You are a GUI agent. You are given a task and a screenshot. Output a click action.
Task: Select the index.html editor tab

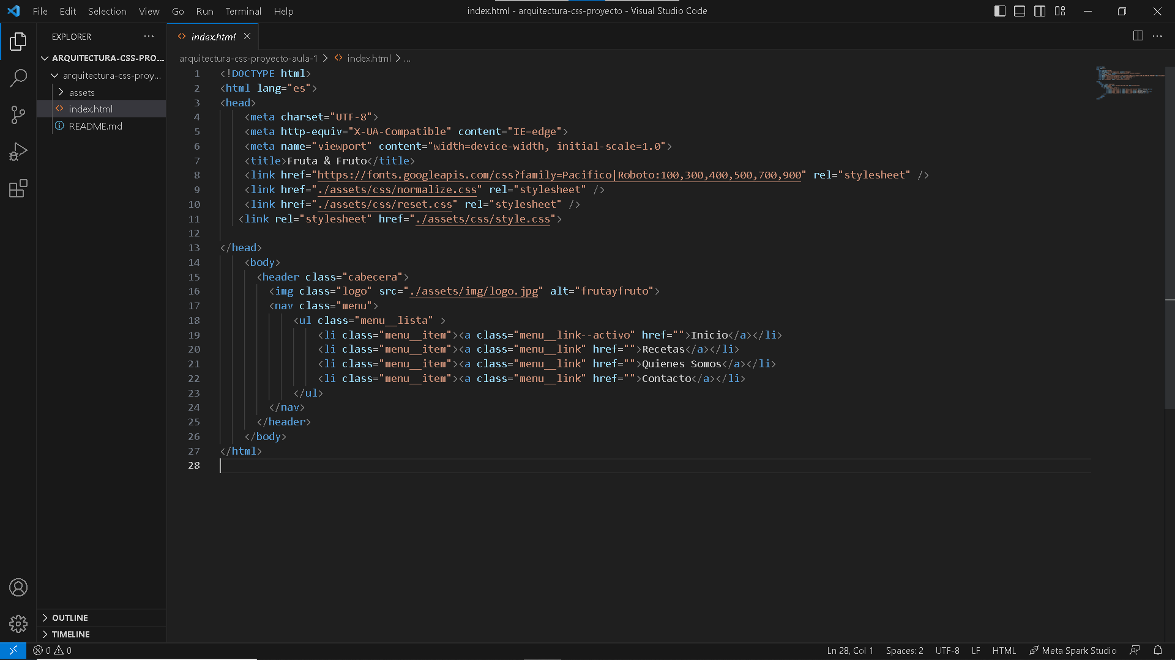tap(213, 37)
